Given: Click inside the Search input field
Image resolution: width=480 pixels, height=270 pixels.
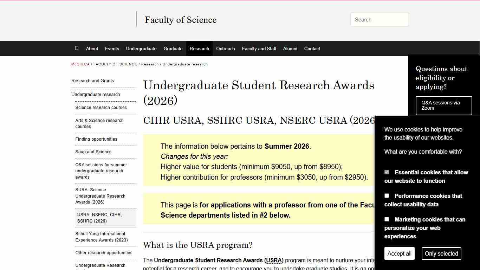Looking at the screenshot, I should pyautogui.click(x=380, y=19).
